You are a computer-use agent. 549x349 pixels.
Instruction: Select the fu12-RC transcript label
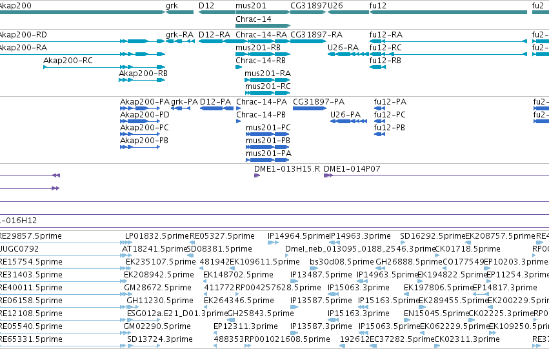pos(386,48)
